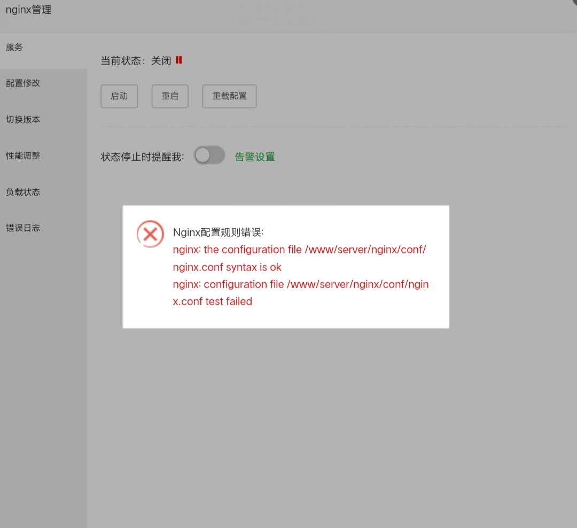Click the nginx管理 window title
Image resolution: width=577 pixels, height=528 pixels.
[29, 10]
